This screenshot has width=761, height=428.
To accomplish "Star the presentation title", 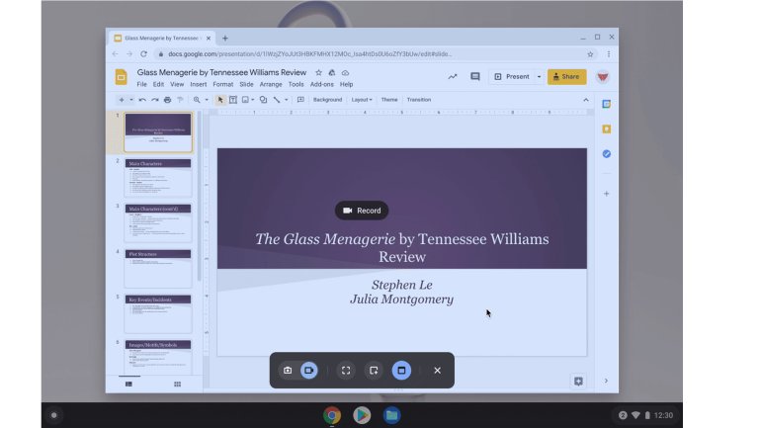I will [318, 72].
